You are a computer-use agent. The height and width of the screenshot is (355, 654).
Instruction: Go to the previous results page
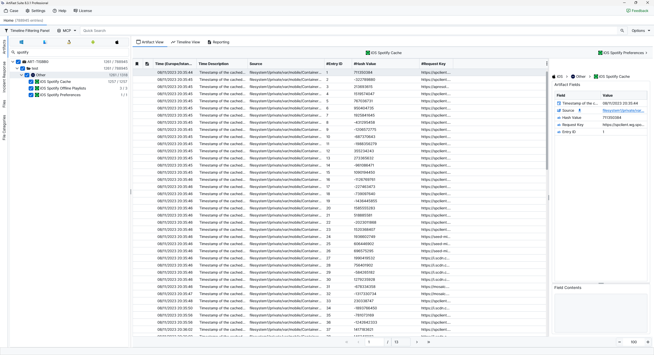[358, 342]
